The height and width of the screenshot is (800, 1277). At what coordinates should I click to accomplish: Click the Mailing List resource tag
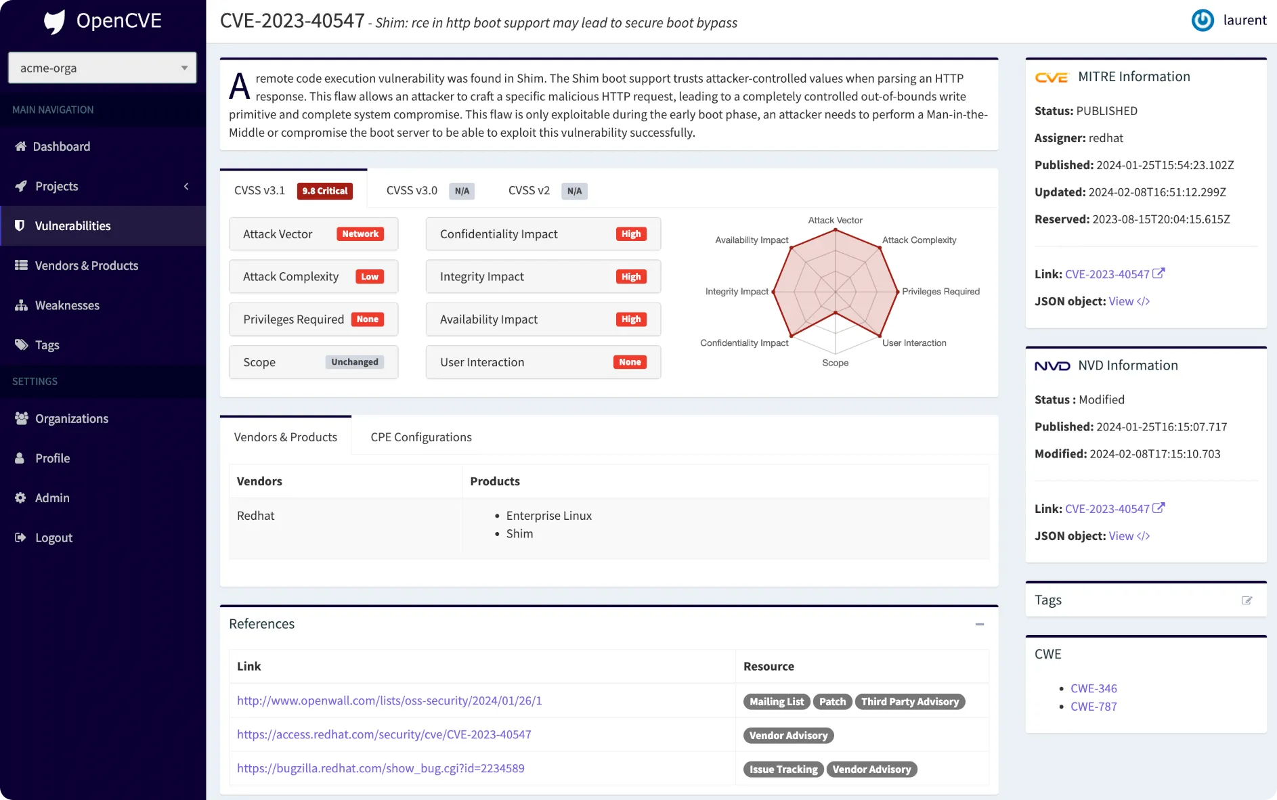pos(777,702)
